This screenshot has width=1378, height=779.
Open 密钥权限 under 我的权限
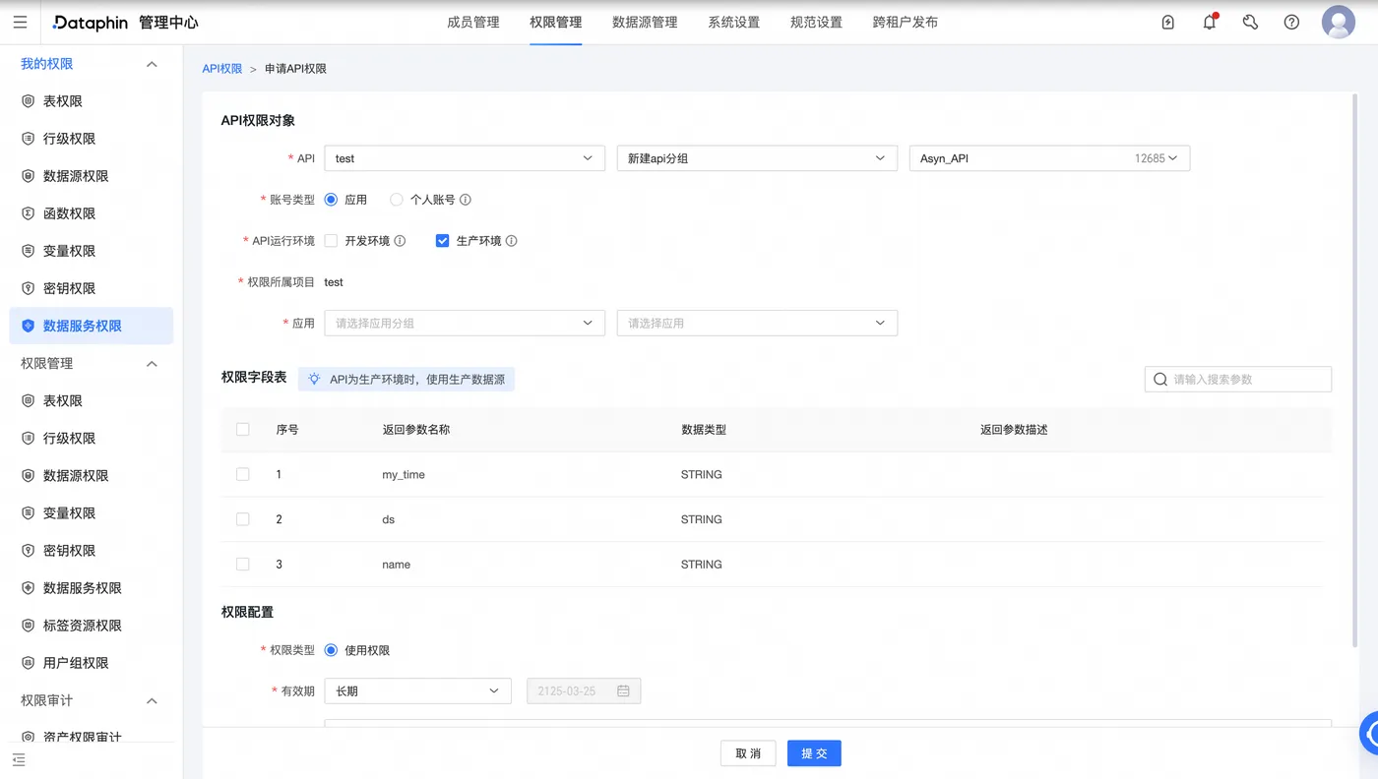91,288
